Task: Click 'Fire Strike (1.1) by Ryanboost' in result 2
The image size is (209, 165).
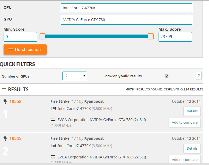Action: pos(77,138)
